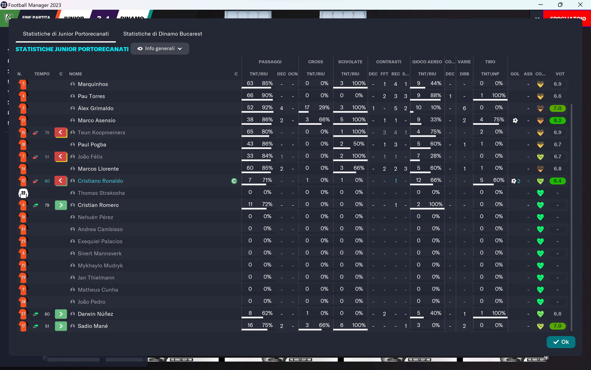Click Mykhaylo Mudryk's shirt icon

click(23, 265)
